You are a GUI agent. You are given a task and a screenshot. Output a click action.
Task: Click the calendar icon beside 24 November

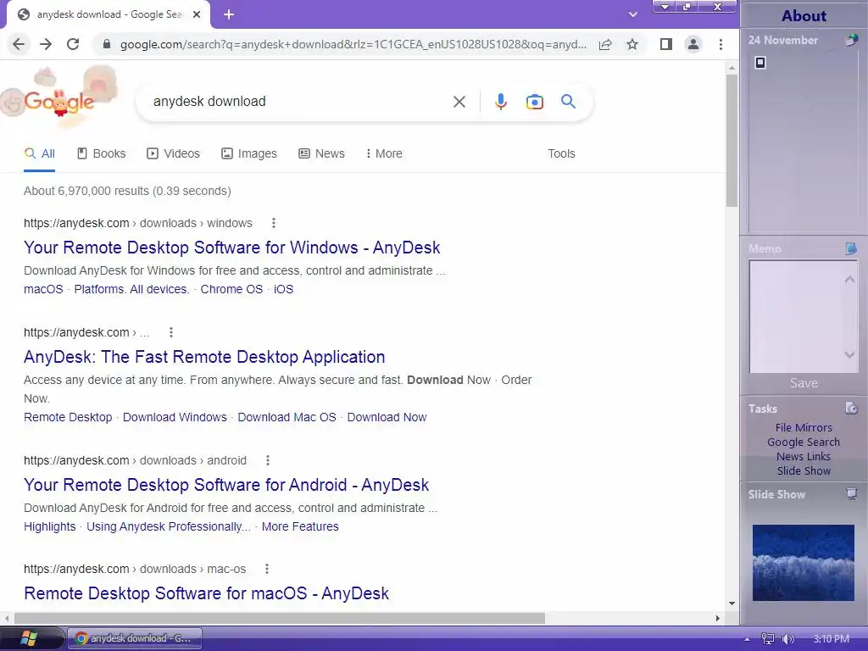(x=852, y=40)
